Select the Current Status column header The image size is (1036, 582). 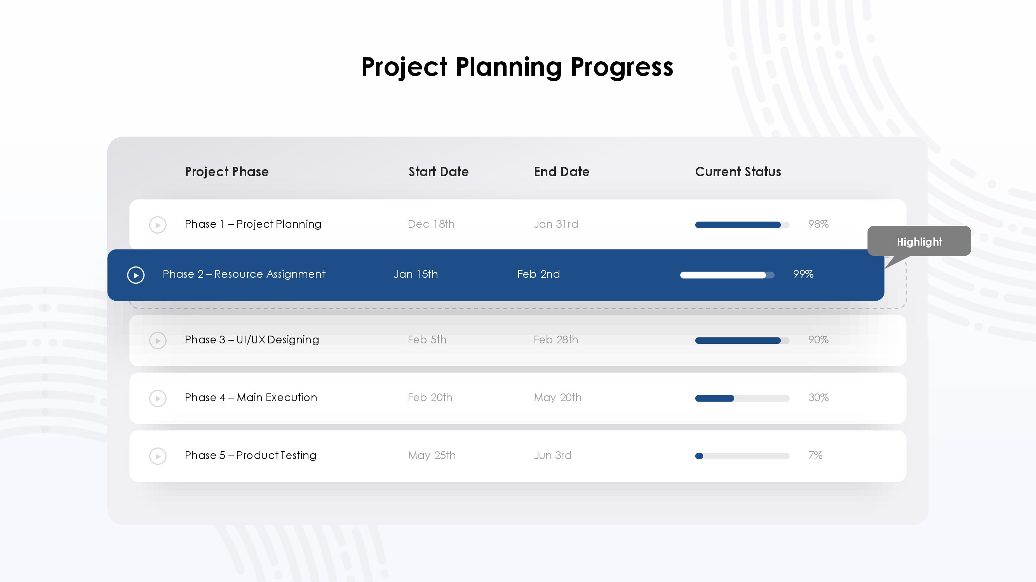[738, 172]
